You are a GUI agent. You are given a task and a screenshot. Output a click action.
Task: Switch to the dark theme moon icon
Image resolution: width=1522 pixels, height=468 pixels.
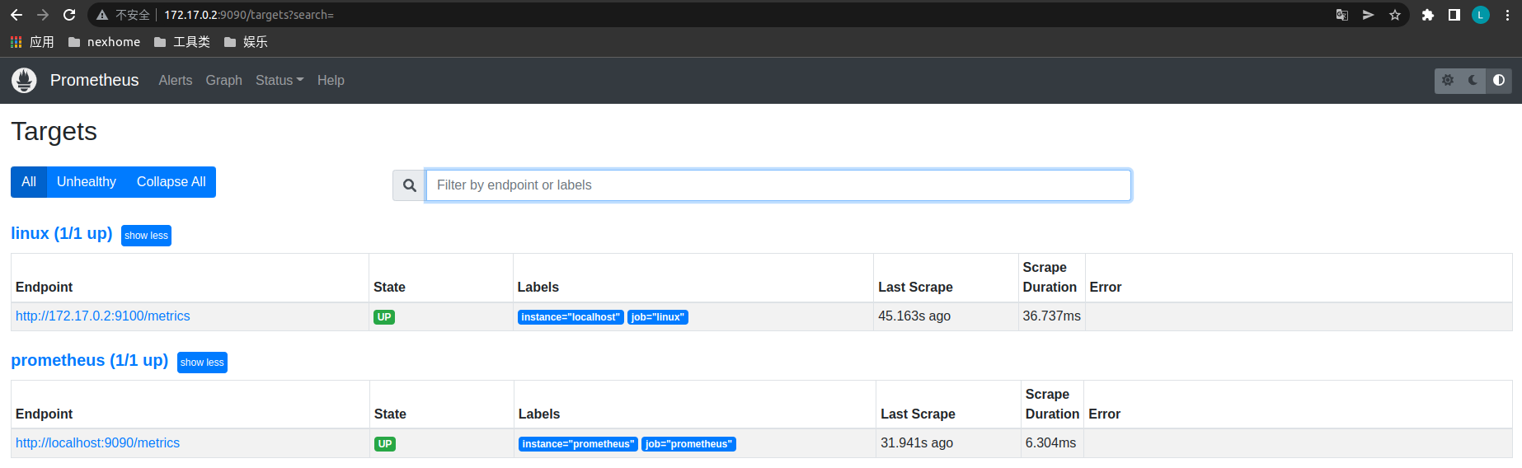click(x=1473, y=80)
